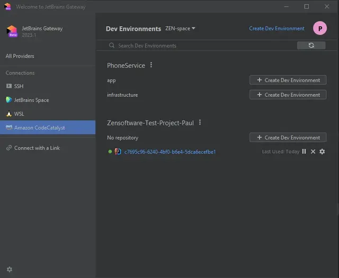This screenshot has height=278, width=339.
Task: Click the search magnifier icon
Action: (x=112, y=46)
